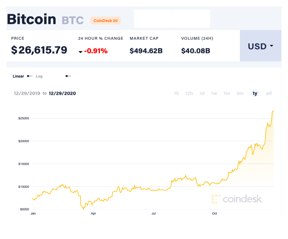The width and height of the screenshot is (288, 239).
Task: Select the 1w time range
Action: (x=214, y=93)
